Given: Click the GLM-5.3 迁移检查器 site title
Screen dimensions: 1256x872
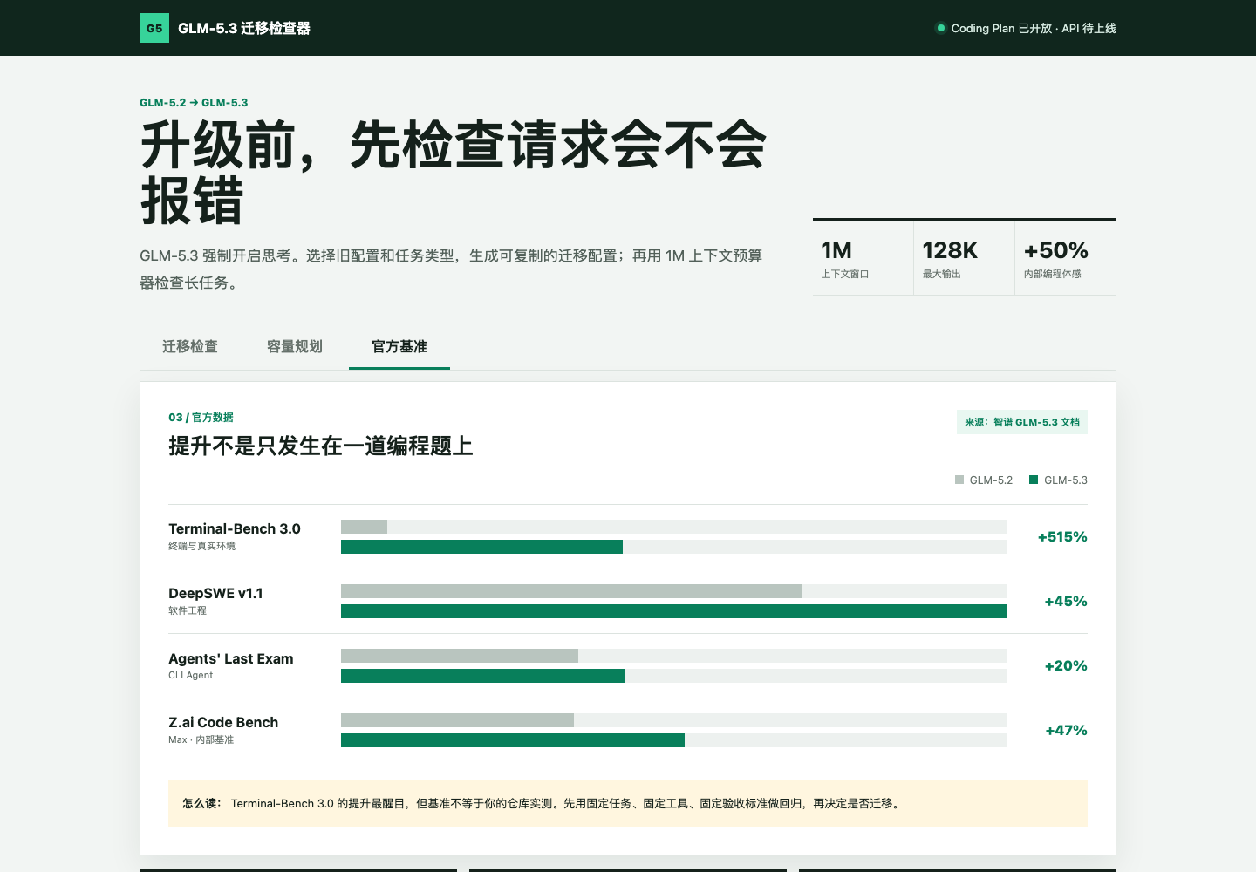Looking at the screenshot, I should click(244, 28).
